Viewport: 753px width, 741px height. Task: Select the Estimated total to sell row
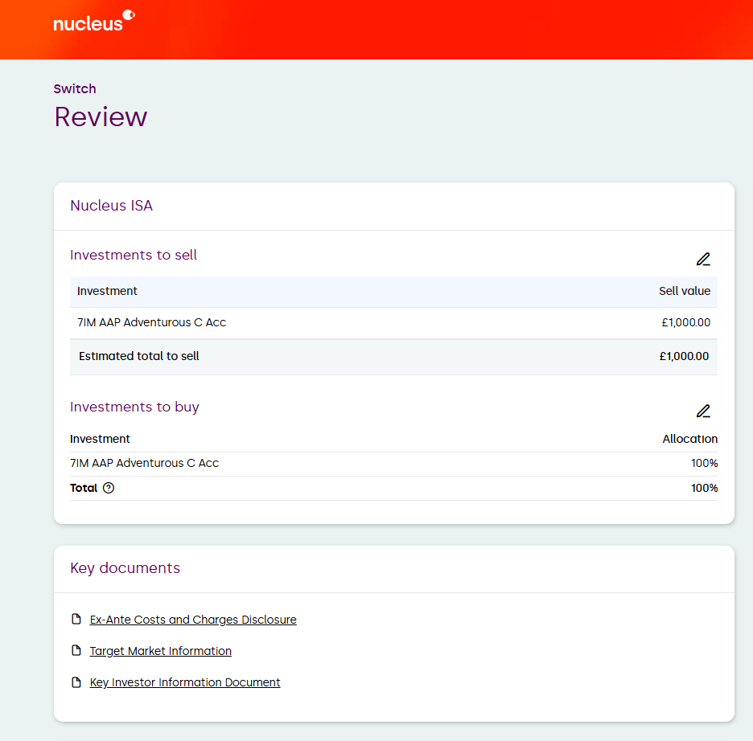[x=139, y=356]
